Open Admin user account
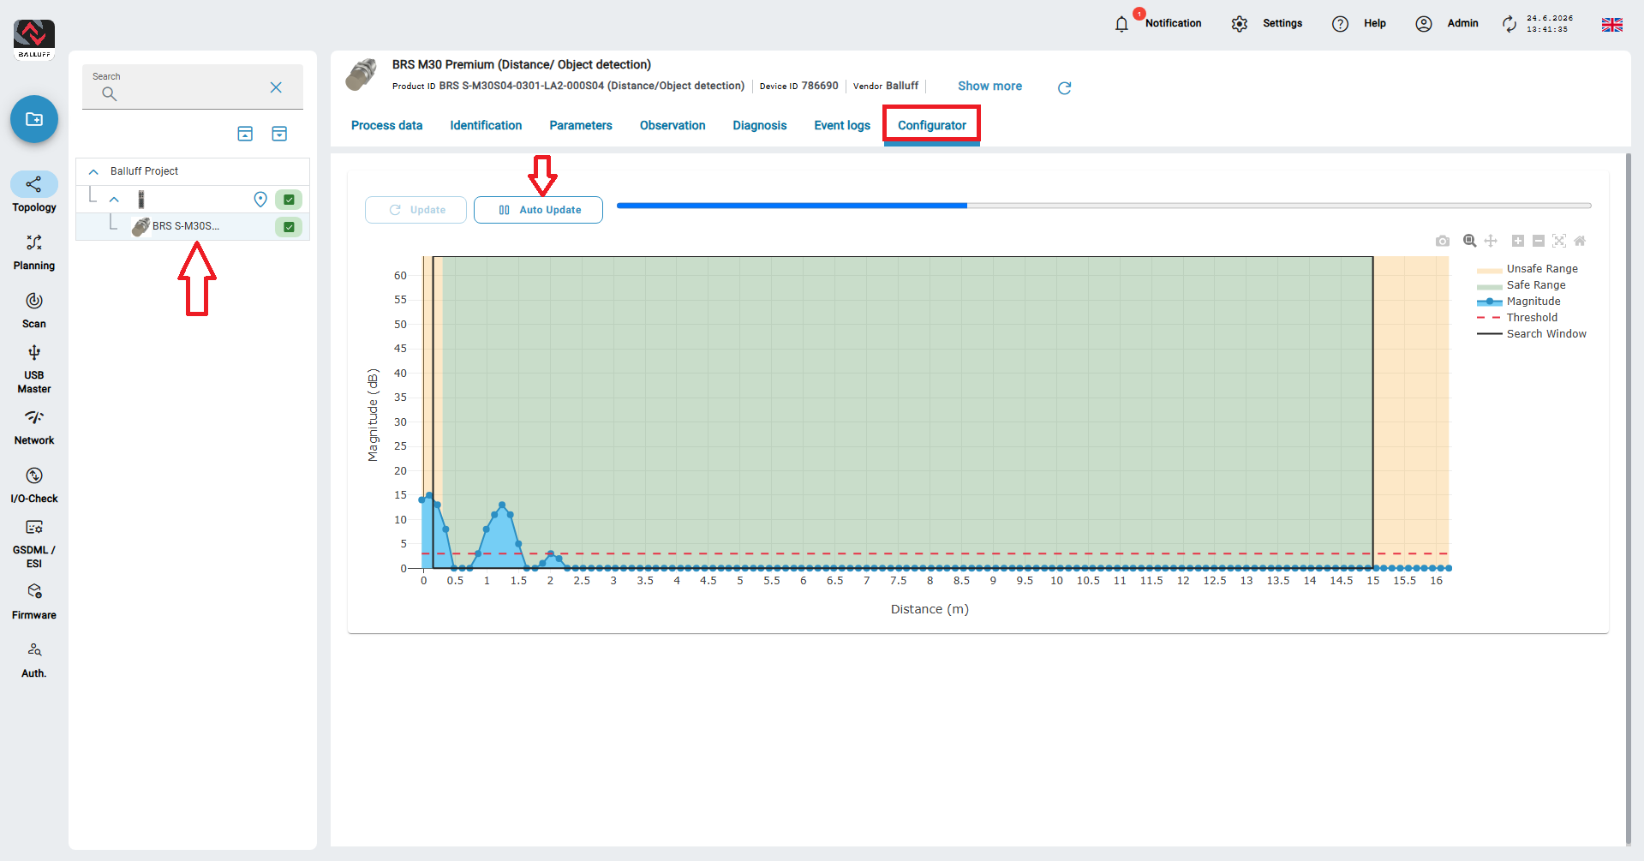Image resolution: width=1644 pixels, height=861 pixels. click(1447, 23)
